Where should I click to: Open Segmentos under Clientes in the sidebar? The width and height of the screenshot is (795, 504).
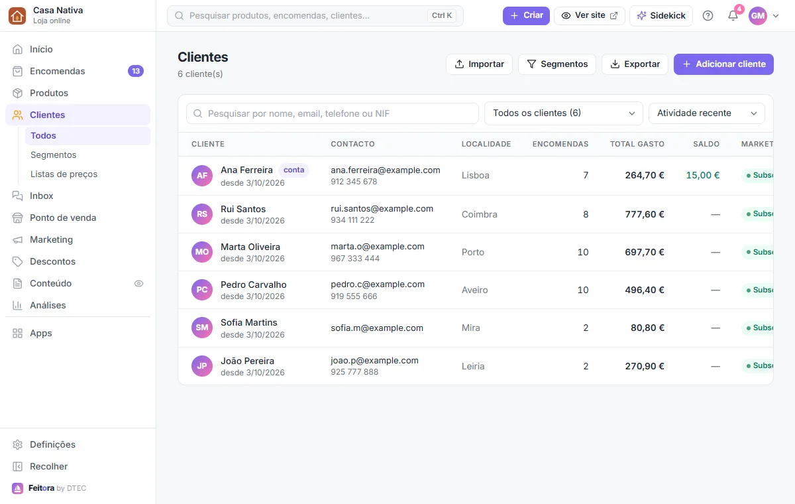point(87,155)
